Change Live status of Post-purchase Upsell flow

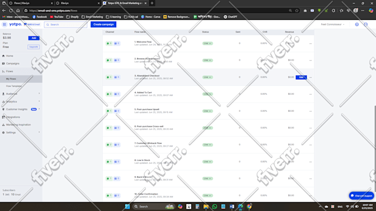pos(207,111)
